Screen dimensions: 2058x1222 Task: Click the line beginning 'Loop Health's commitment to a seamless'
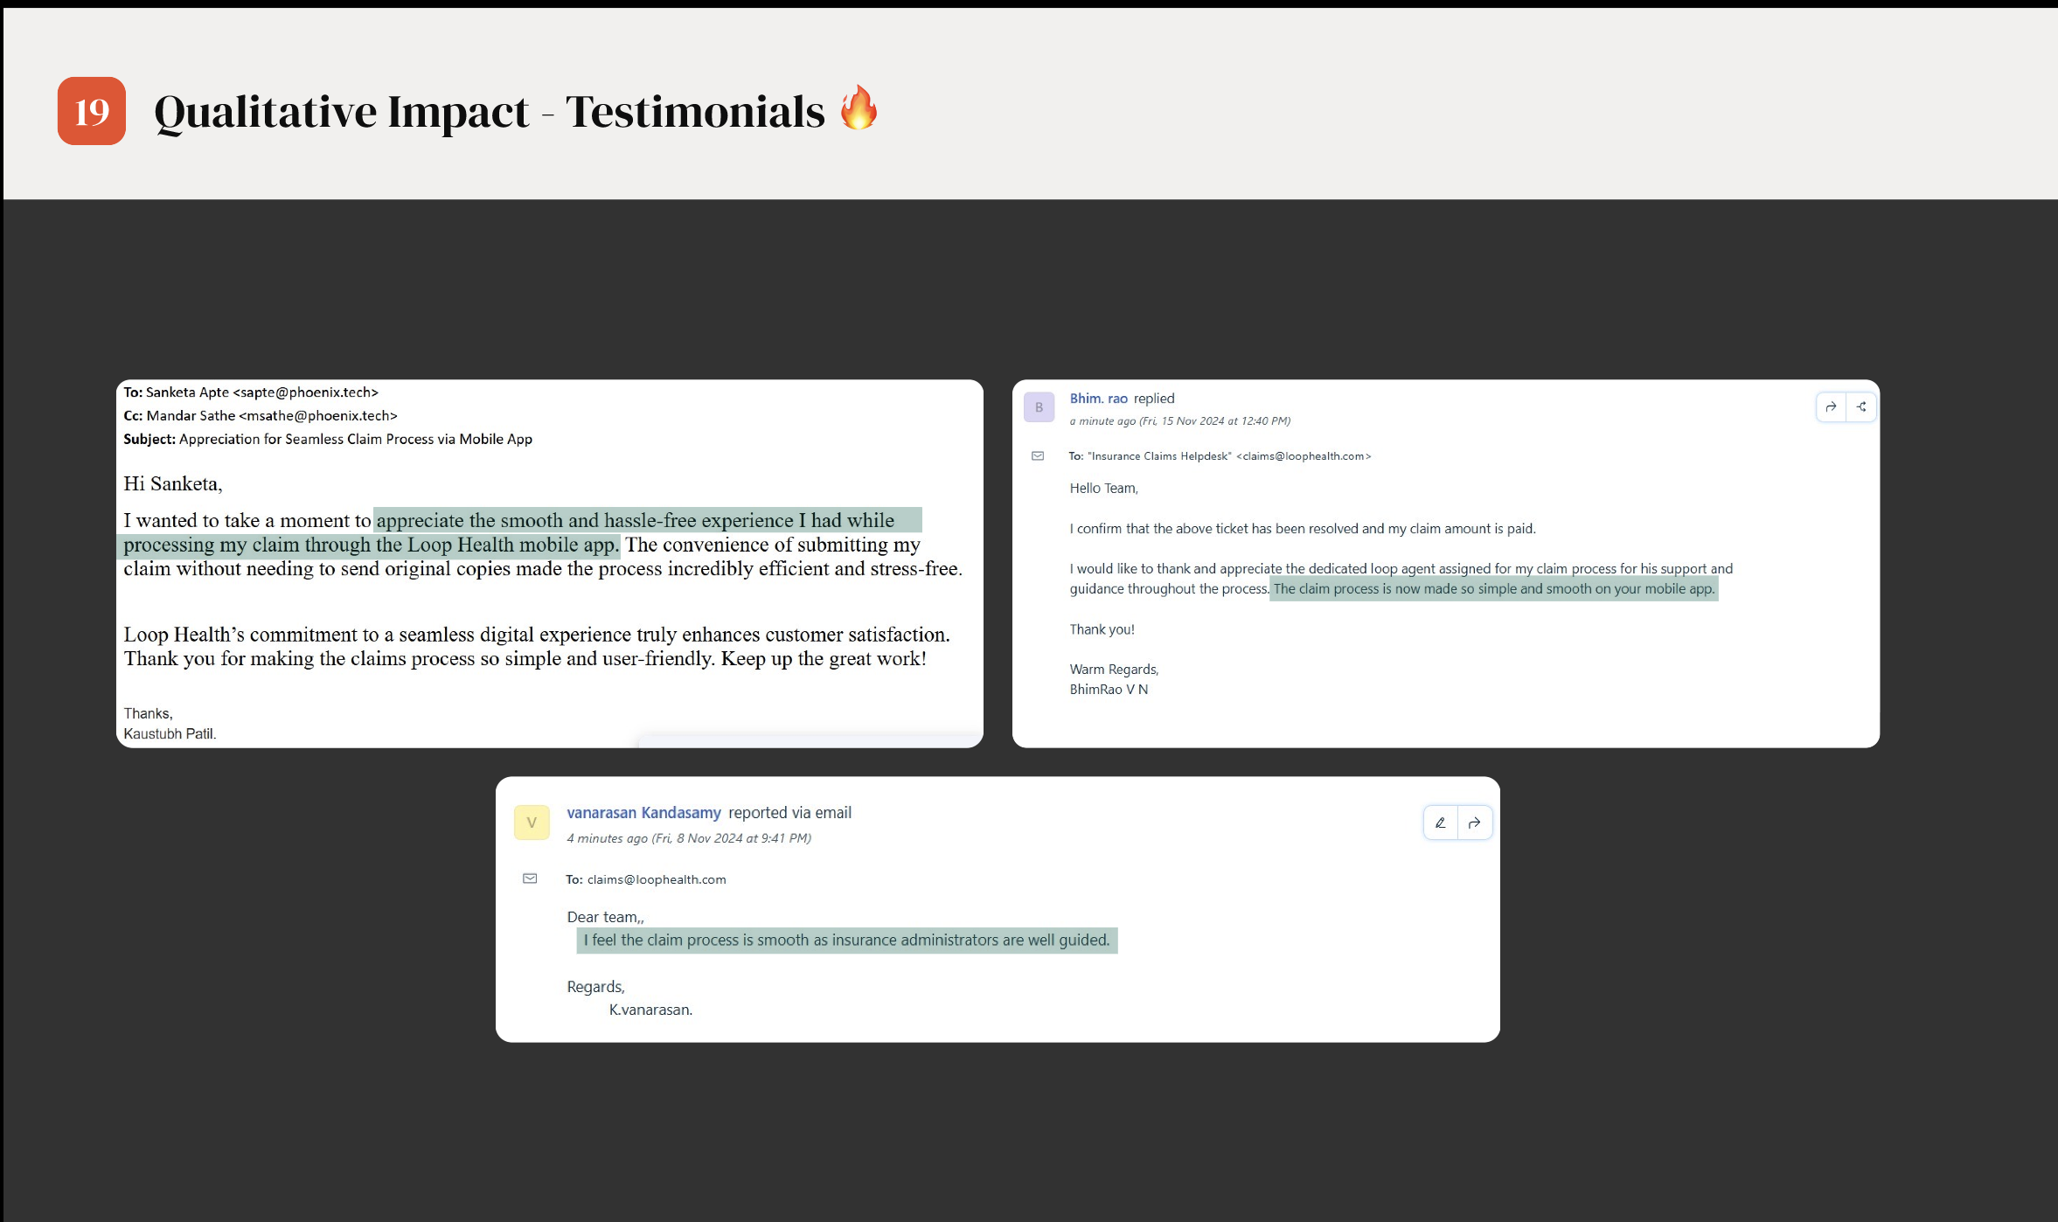click(x=537, y=635)
